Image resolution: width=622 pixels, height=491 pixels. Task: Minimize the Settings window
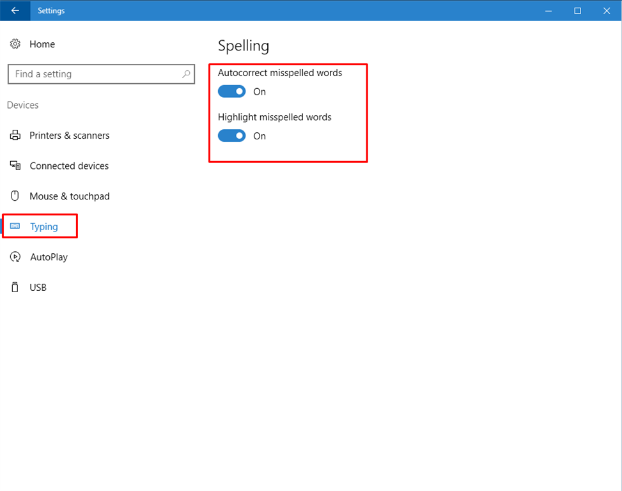548,10
